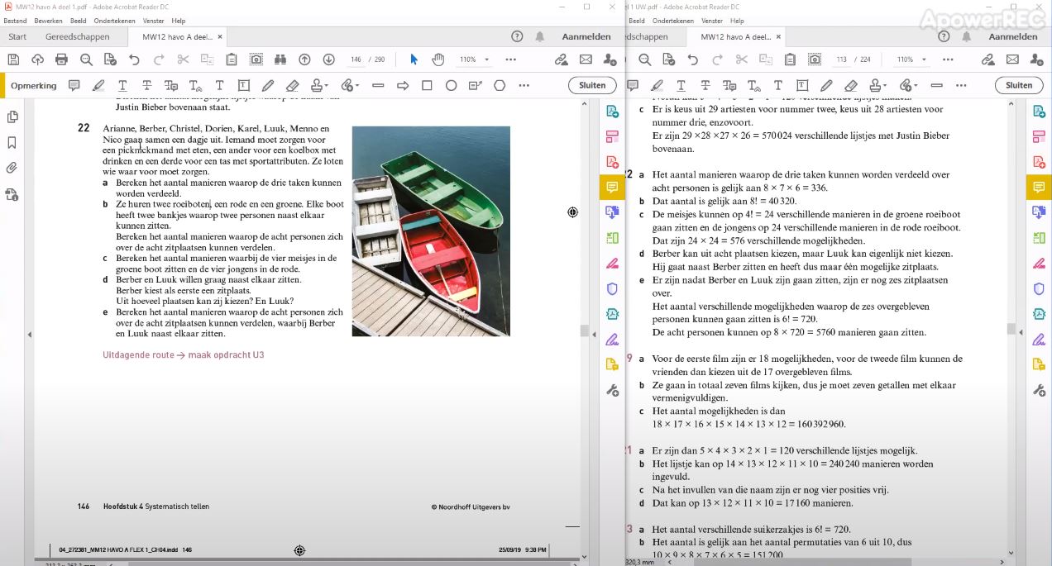1052x566 pixels.
Task: Select the eraser tool in left comment toolbar
Action: [292, 85]
